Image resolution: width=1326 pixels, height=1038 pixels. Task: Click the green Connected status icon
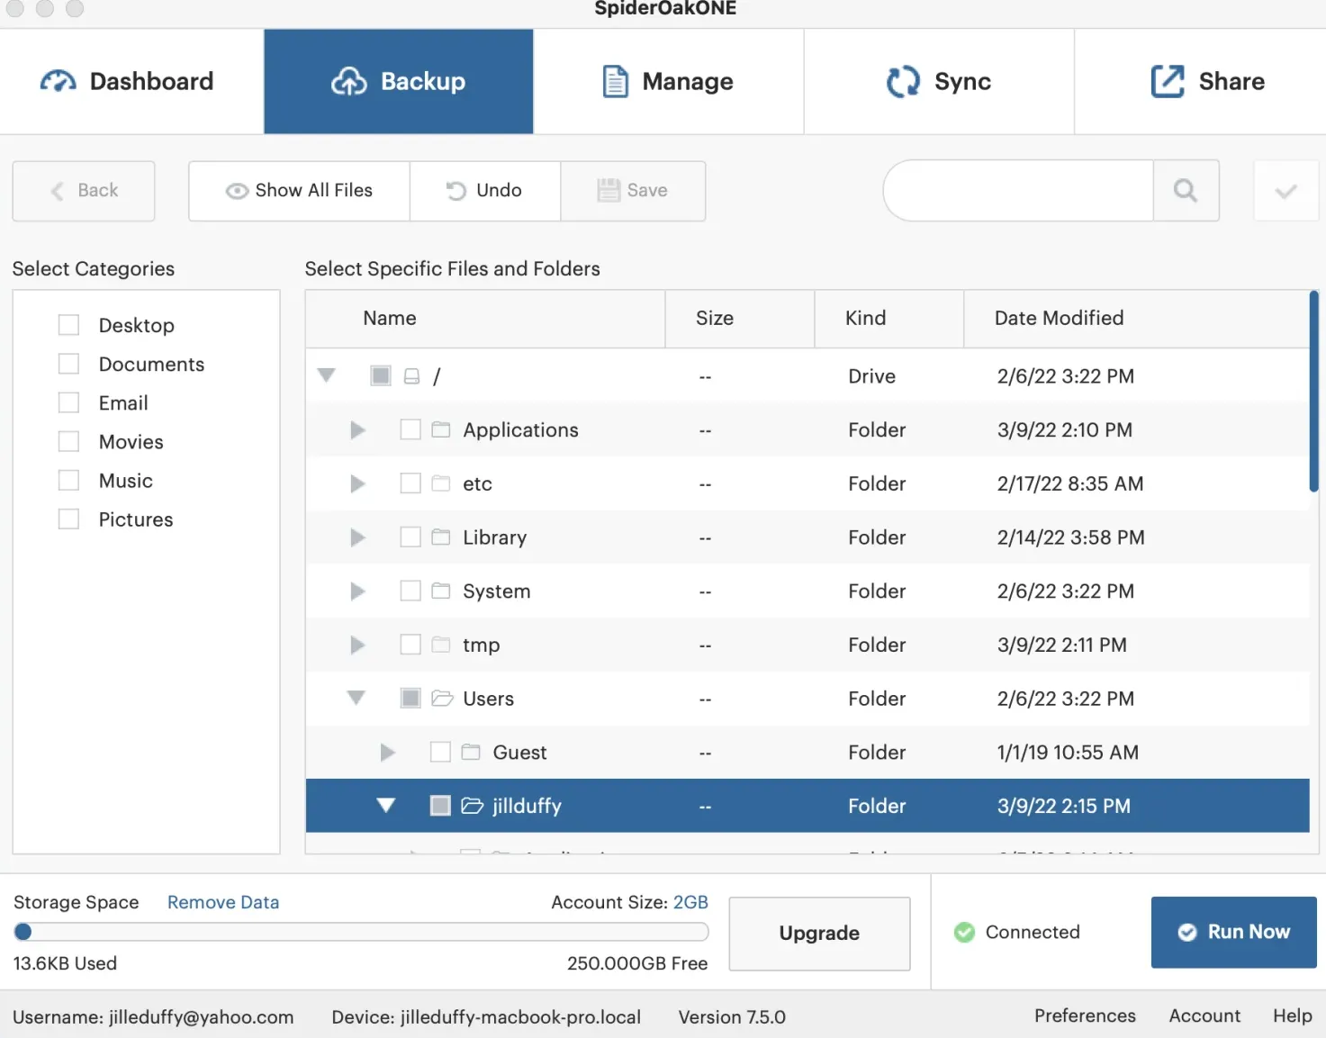pyautogui.click(x=964, y=933)
